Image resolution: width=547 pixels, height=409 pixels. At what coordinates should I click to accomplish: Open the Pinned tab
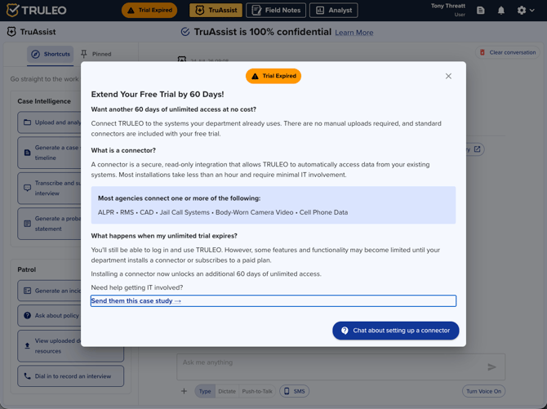[x=96, y=54]
